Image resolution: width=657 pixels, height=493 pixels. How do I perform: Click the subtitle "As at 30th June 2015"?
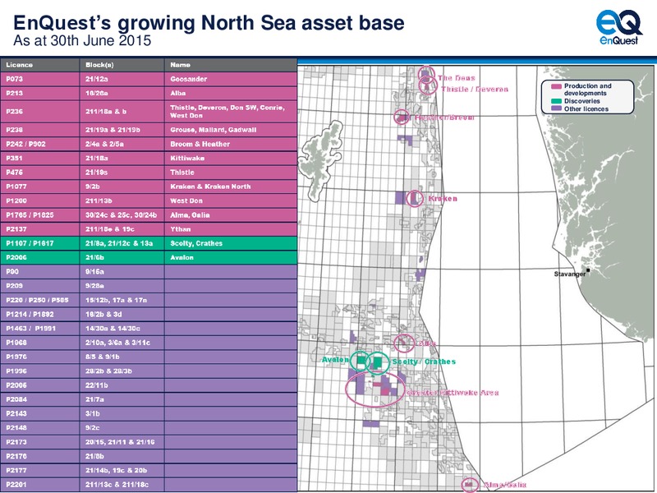[x=82, y=40]
